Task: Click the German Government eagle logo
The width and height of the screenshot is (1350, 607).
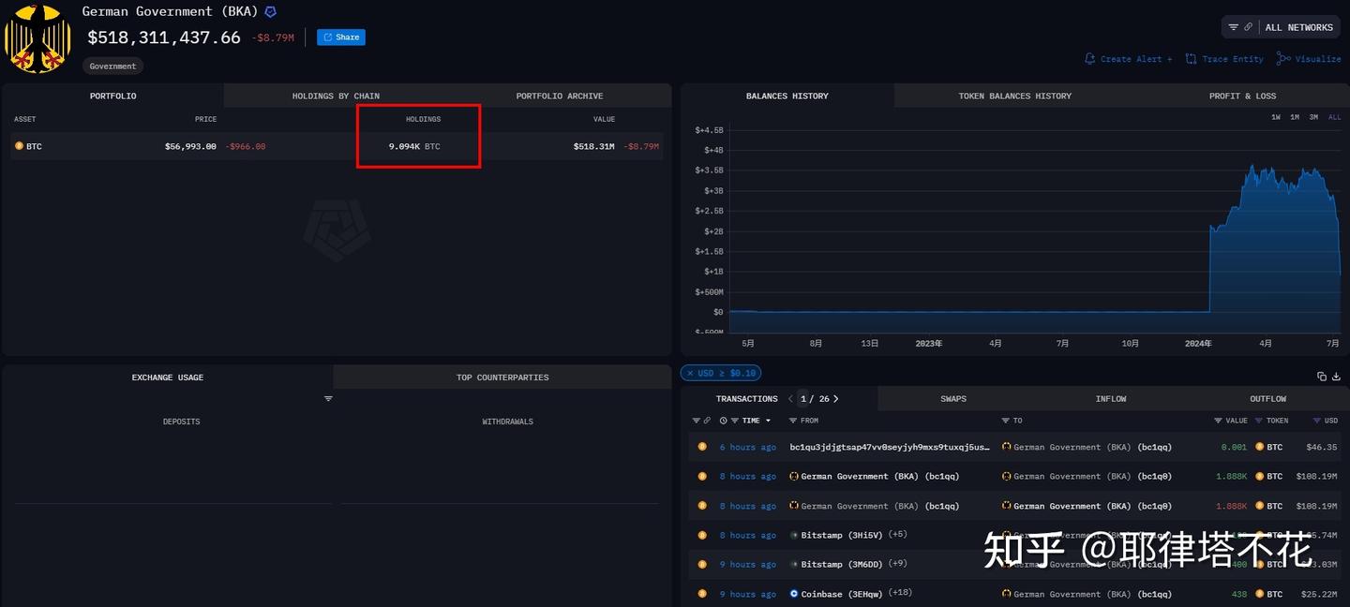Action: [37, 38]
